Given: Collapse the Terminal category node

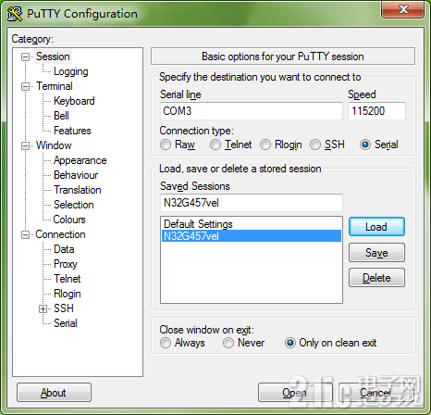Looking at the screenshot, I should pos(25,87).
